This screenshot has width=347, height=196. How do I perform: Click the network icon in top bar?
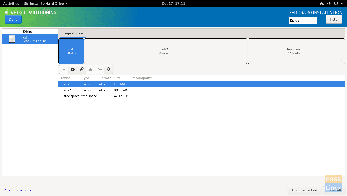321,3
